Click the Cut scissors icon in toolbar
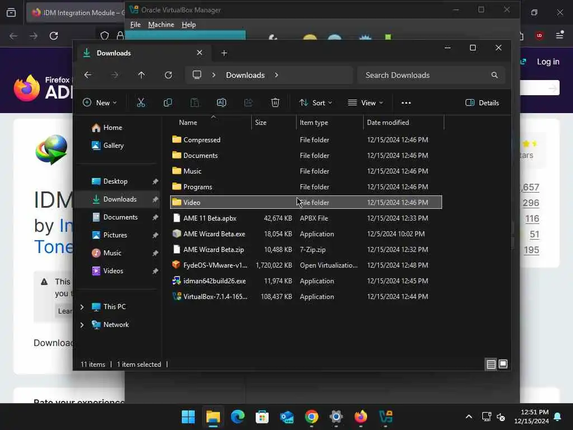573x430 pixels. click(140, 103)
